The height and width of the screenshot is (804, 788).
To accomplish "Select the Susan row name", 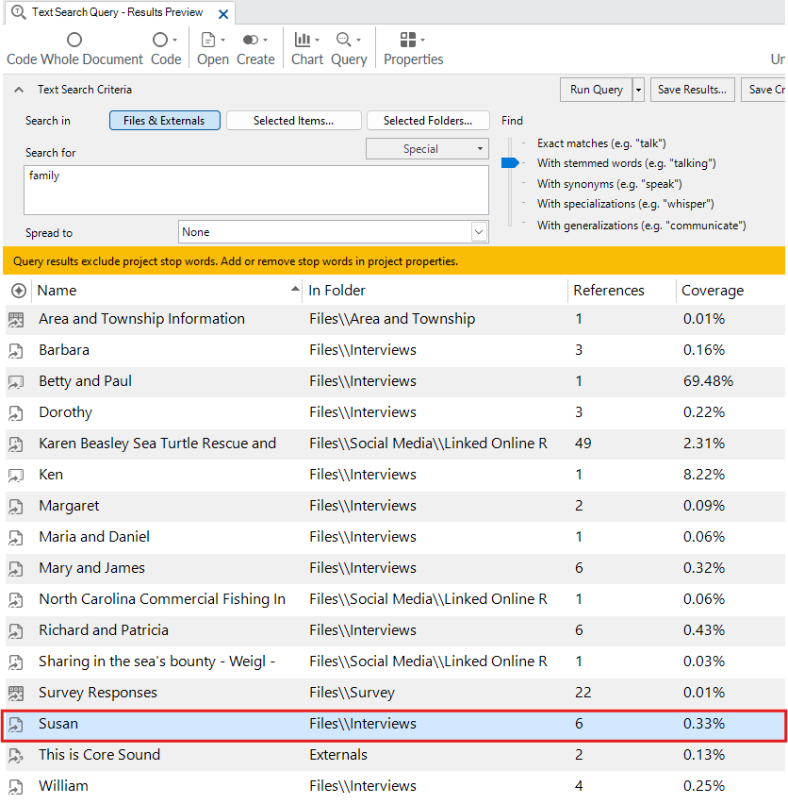I will point(58,724).
